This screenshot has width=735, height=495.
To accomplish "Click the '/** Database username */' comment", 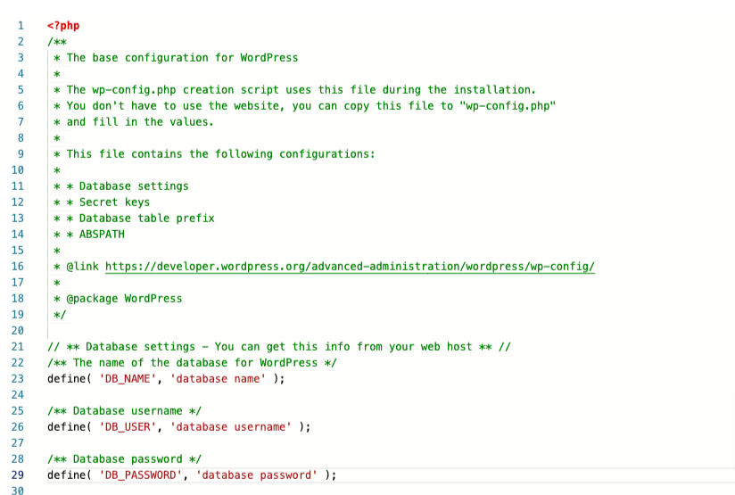I will [124, 411].
